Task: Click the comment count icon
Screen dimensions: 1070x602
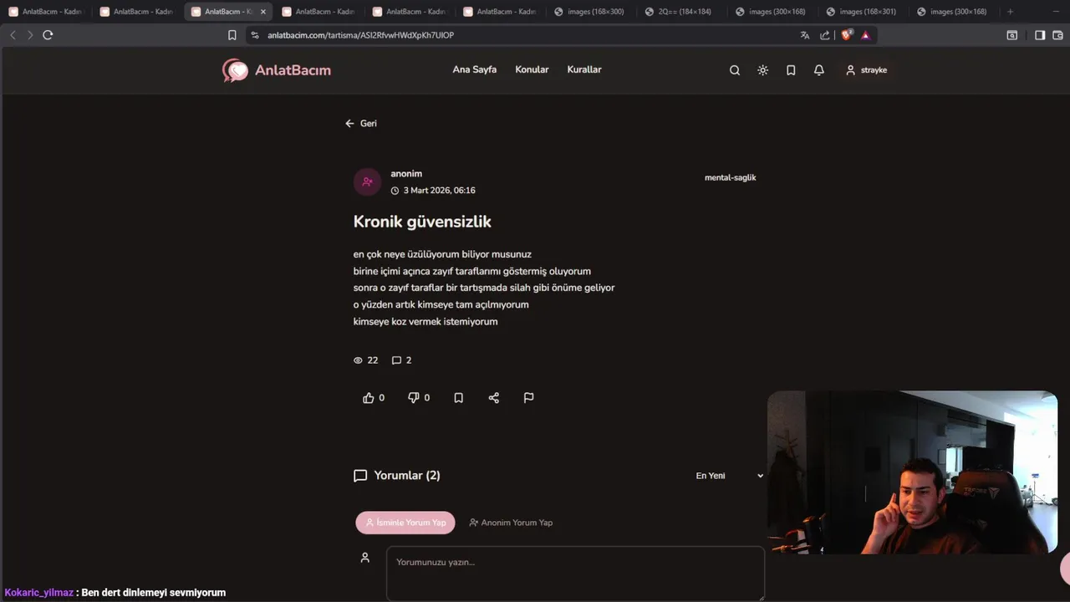Action: (x=396, y=360)
